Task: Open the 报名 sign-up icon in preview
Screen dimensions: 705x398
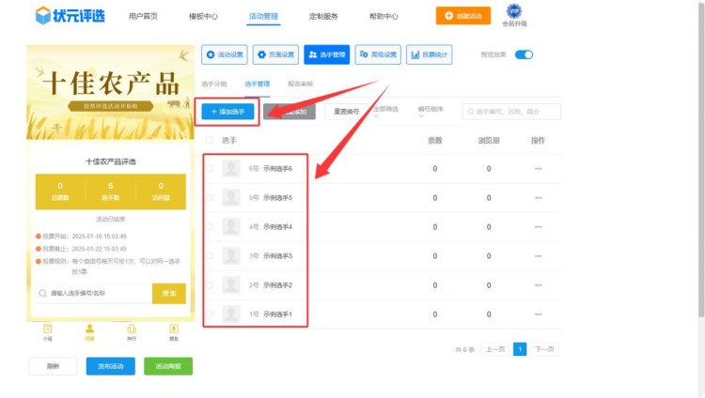Action: (x=173, y=331)
